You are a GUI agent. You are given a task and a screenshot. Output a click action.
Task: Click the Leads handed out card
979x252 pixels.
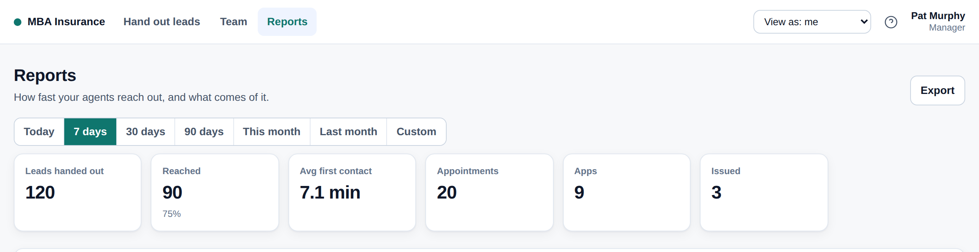(78, 192)
